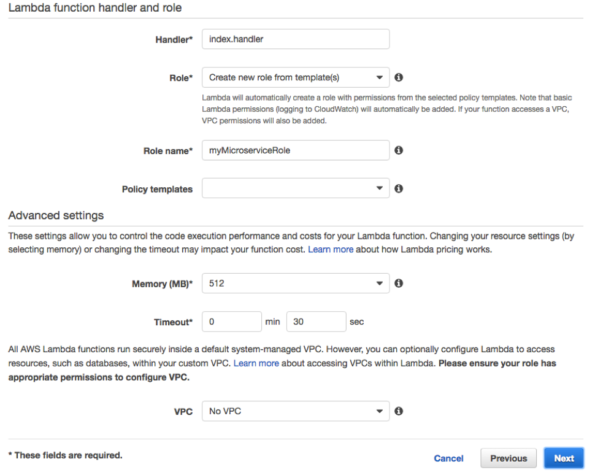Click the info icon beside Role name field
The width and height of the screenshot is (595, 475).
(399, 150)
